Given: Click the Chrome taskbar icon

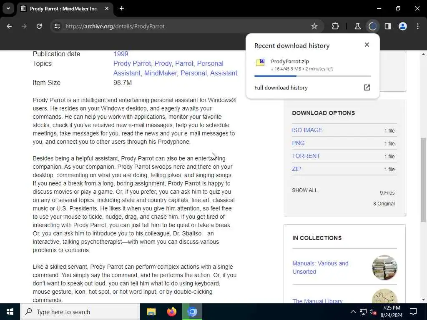Looking at the screenshot, I should pyautogui.click(x=192, y=312).
